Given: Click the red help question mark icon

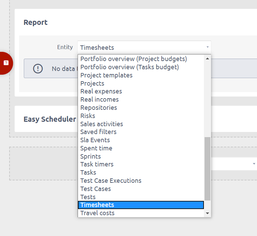Looking at the screenshot, I should [x=6, y=63].
